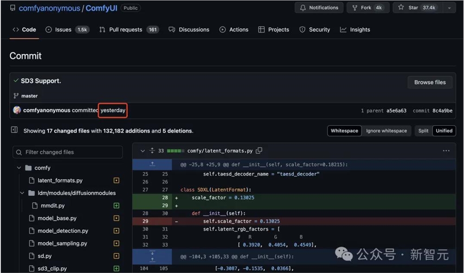Select the Whitespace option

pos(344,130)
